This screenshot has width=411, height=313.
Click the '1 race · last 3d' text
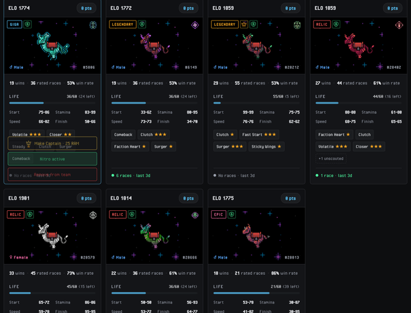click(336, 175)
